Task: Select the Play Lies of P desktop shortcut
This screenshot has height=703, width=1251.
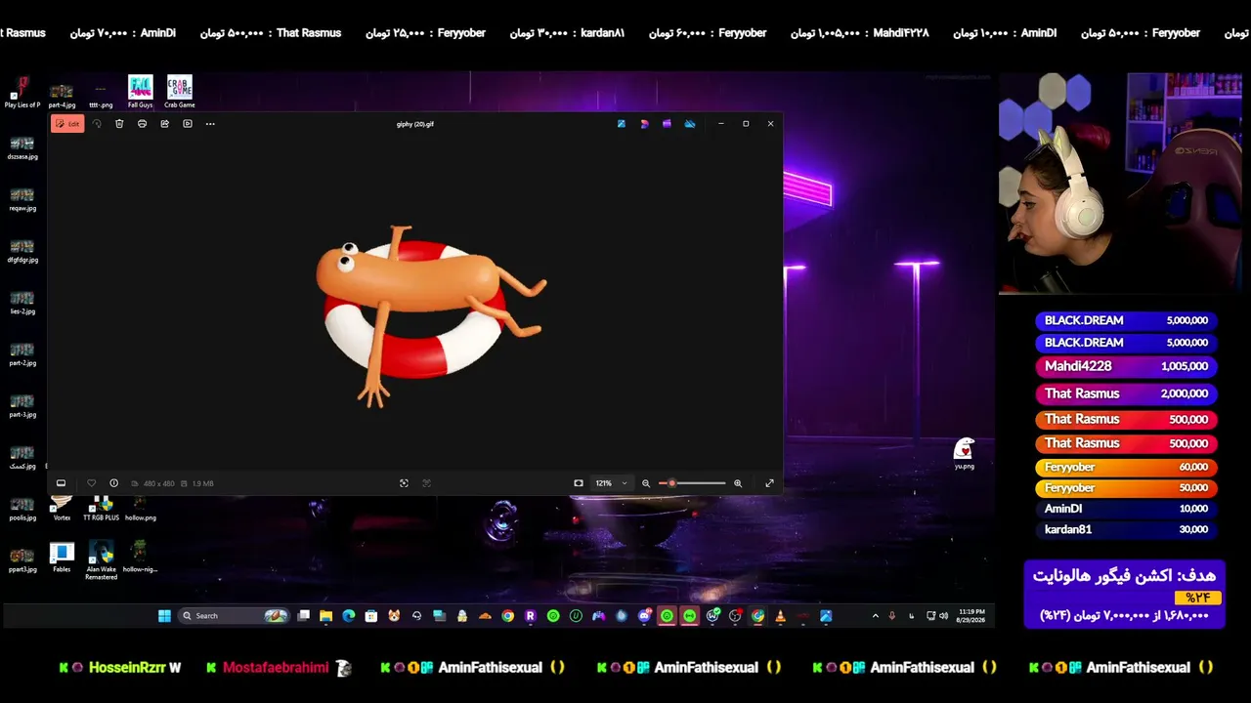Action: click(22, 92)
